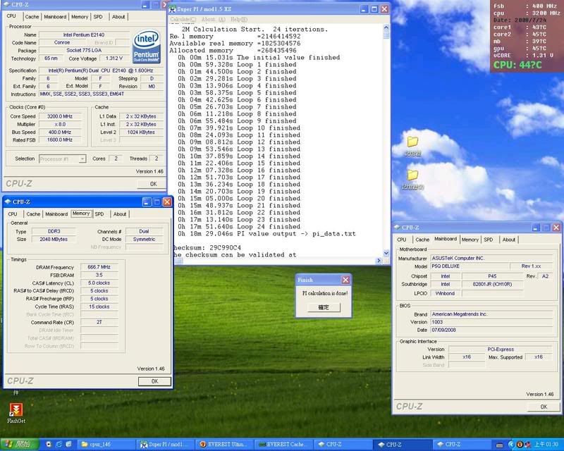Open Cache tab in CPU-Z processor window
Screen dimensions: 564x451
(32, 17)
